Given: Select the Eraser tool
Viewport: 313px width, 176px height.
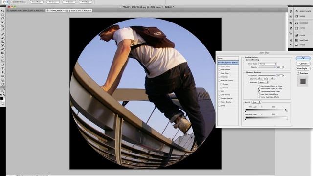Looking at the screenshot, I should click(2, 49).
